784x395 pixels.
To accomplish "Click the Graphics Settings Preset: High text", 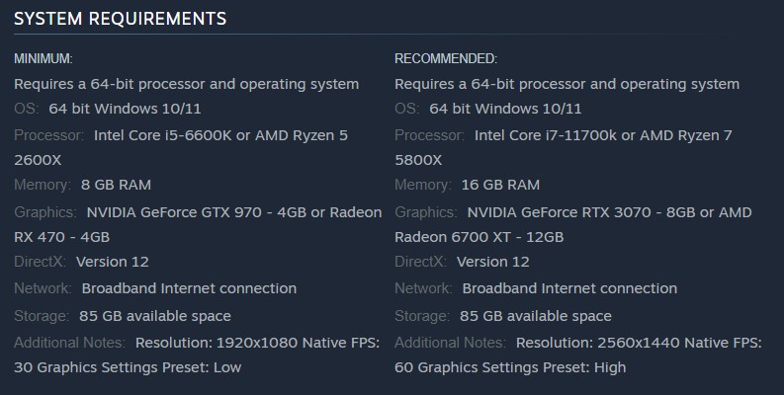I will tap(522, 367).
